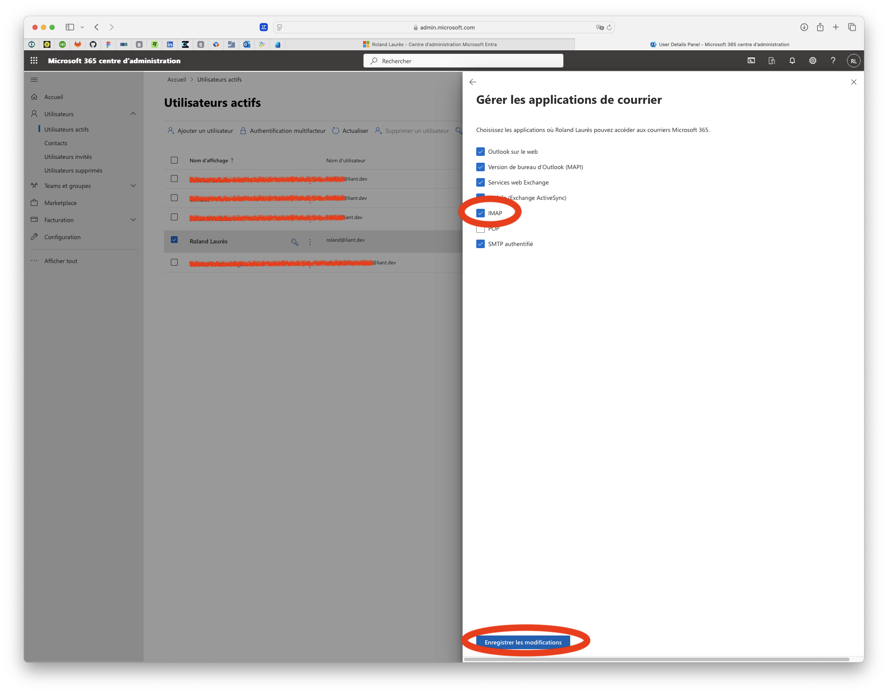Expand the Facturation section chevron
Screen dimensions: 888x694
pyautogui.click(x=133, y=220)
